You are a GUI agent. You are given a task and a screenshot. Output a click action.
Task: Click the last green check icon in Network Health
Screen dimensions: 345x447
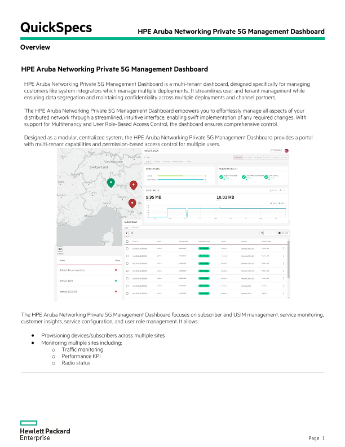266,177
